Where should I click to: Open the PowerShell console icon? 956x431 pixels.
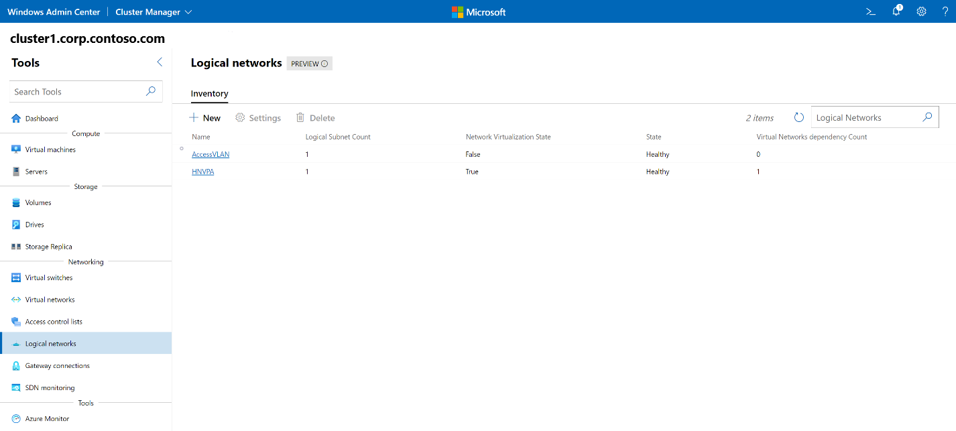point(871,11)
